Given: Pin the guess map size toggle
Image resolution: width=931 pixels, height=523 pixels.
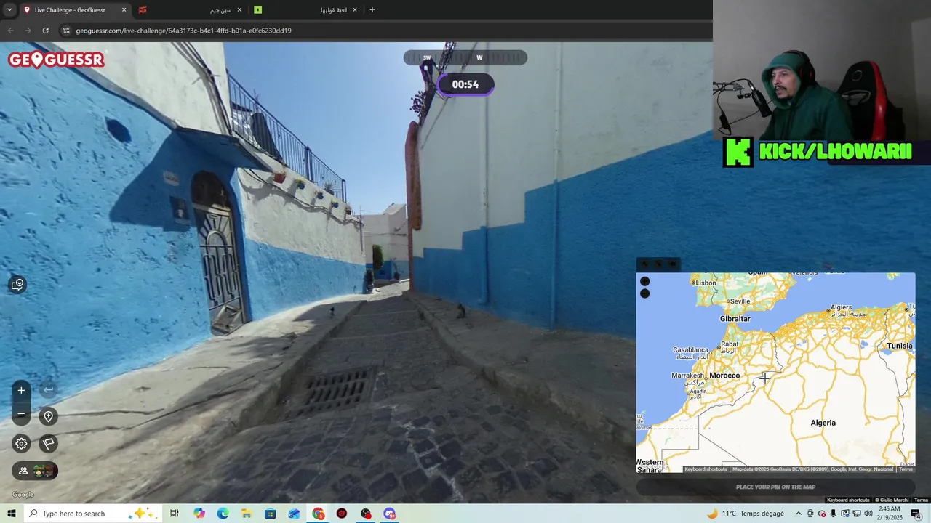Looking at the screenshot, I should point(672,264).
